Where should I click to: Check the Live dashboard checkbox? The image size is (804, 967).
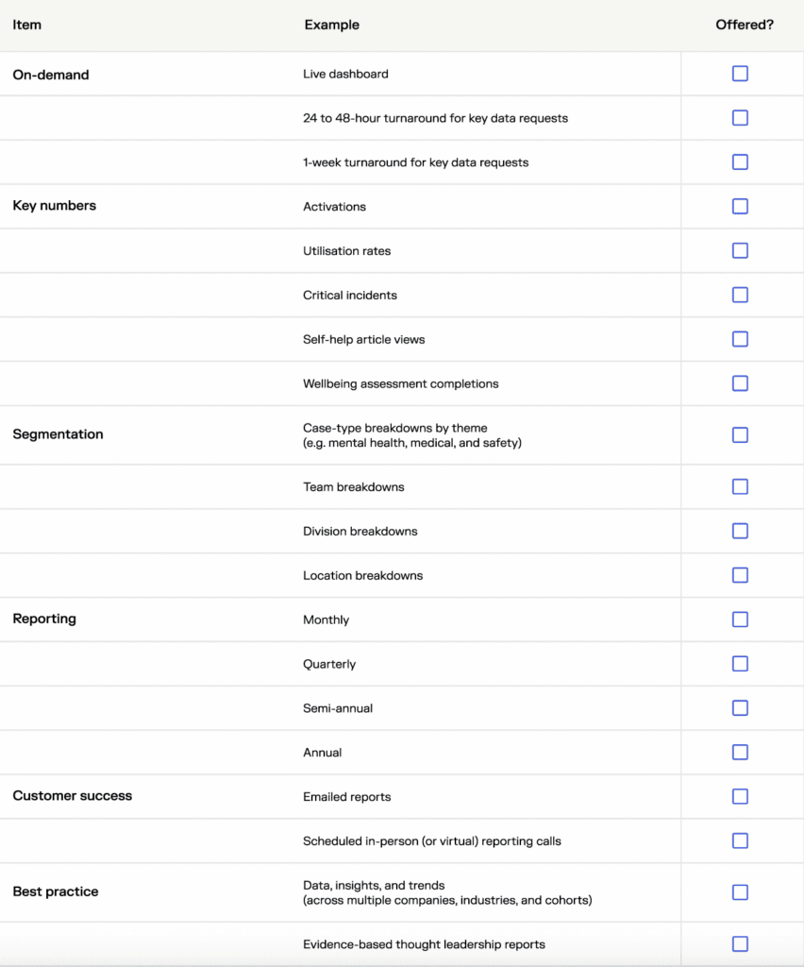point(740,74)
